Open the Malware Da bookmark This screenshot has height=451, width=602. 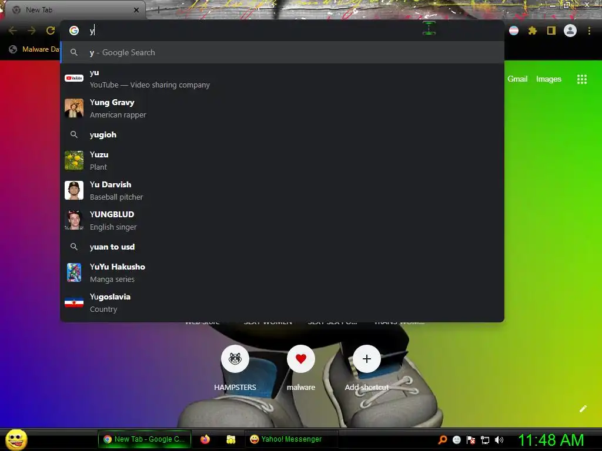tap(35, 49)
